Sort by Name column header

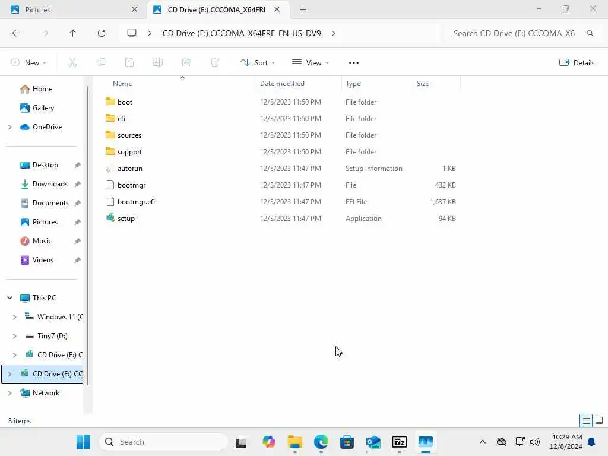tap(122, 84)
